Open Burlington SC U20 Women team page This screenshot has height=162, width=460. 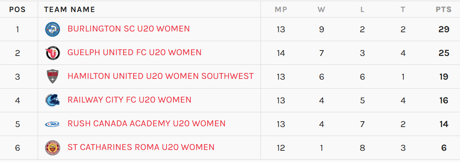click(x=128, y=29)
